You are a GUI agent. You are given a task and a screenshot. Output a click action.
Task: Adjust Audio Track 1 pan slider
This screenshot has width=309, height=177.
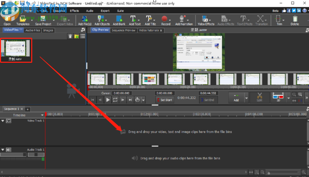click(x=36, y=155)
